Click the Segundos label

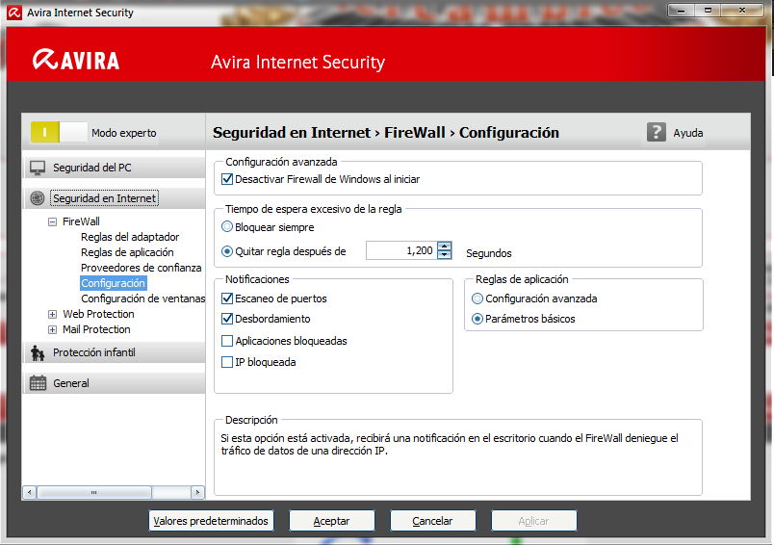(489, 253)
